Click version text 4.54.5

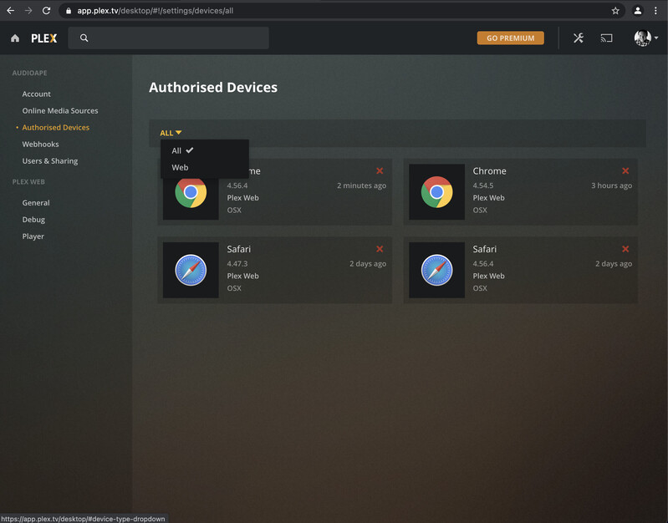pos(483,185)
